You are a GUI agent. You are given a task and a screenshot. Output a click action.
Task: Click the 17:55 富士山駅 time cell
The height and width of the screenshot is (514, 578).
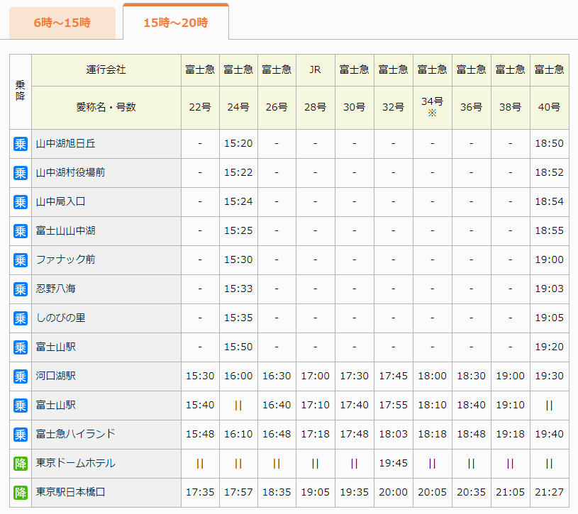(394, 406)
